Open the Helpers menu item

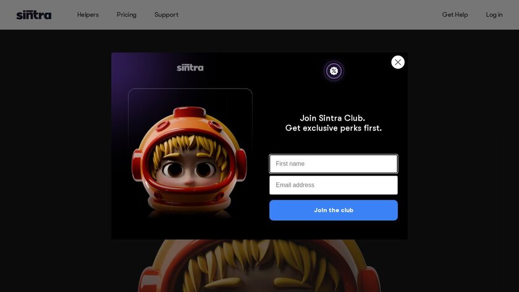click(88, 15)
